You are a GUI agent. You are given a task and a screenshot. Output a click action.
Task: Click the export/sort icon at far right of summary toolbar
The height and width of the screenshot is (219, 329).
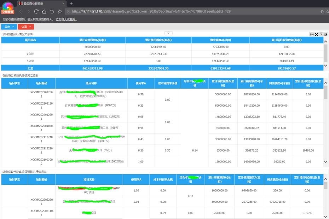(x=326, y=34)
